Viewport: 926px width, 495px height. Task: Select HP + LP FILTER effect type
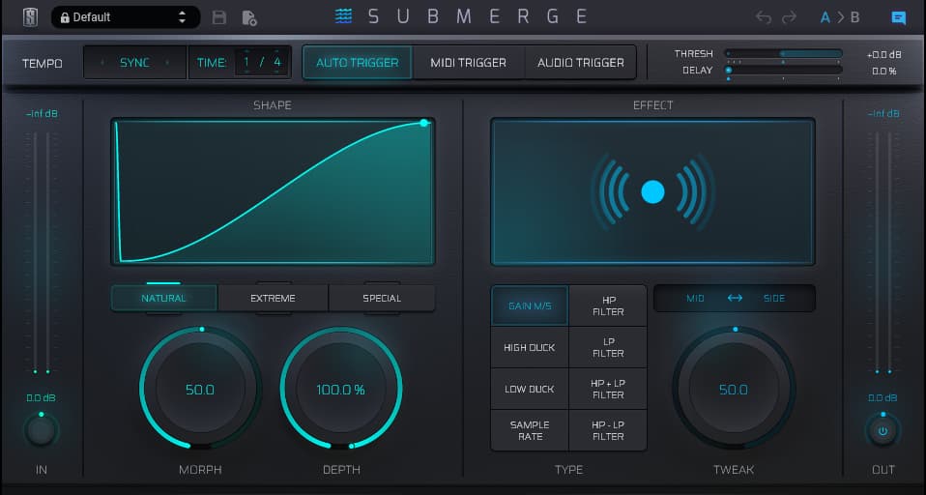coord(608,389)
